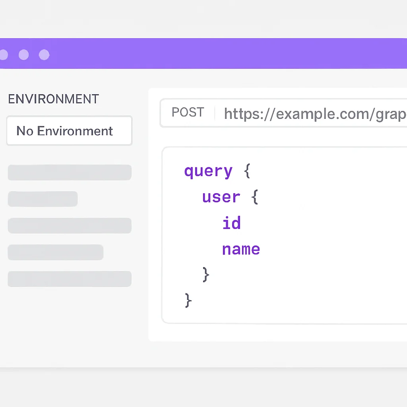The image size is (407, 407).
Task: Click the 'id' field in query
Action: (232, 223)
